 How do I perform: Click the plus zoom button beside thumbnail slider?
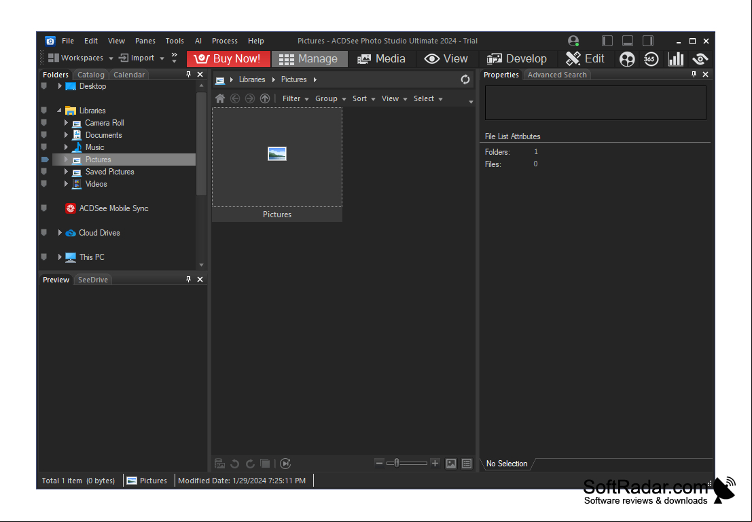click(435, 463)
